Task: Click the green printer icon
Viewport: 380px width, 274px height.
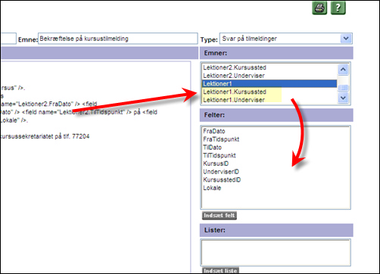Action: (319, 8)
